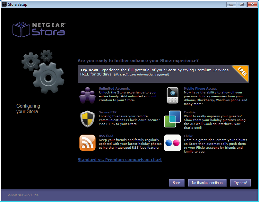Maximize the Stora Setup window

tap(241, 4)
